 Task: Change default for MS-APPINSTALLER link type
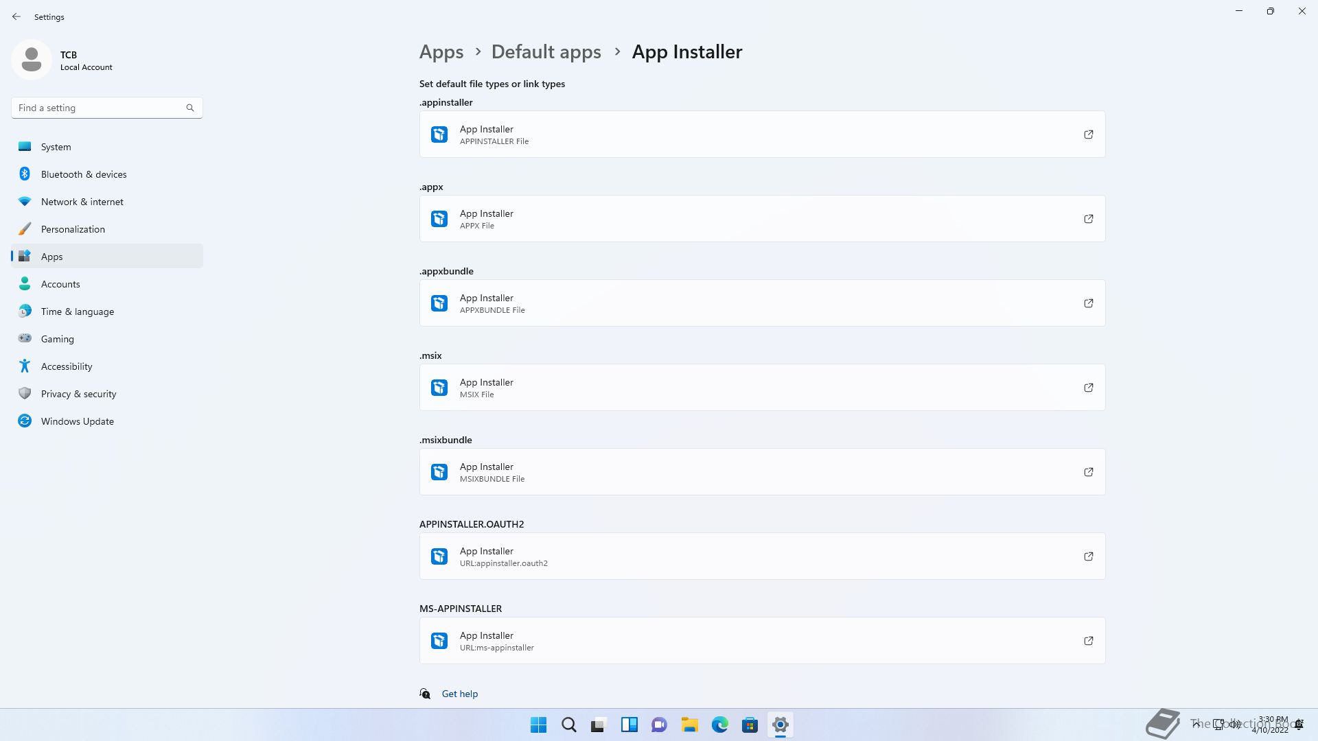763,641
